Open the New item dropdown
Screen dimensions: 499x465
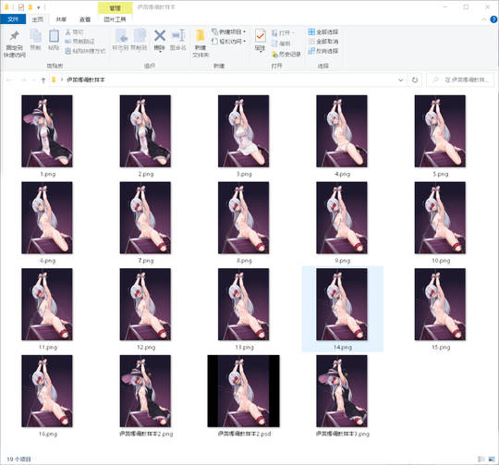coord(244,31)
